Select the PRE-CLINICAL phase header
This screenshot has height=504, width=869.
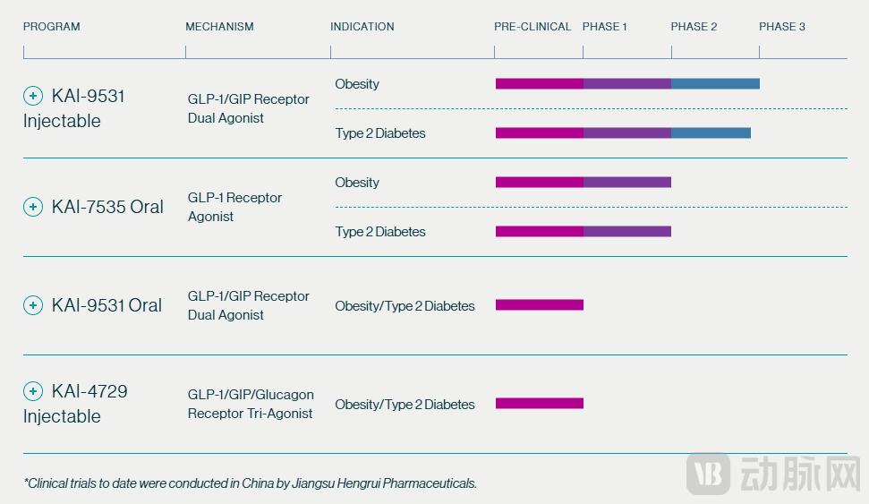coord(532,27)
